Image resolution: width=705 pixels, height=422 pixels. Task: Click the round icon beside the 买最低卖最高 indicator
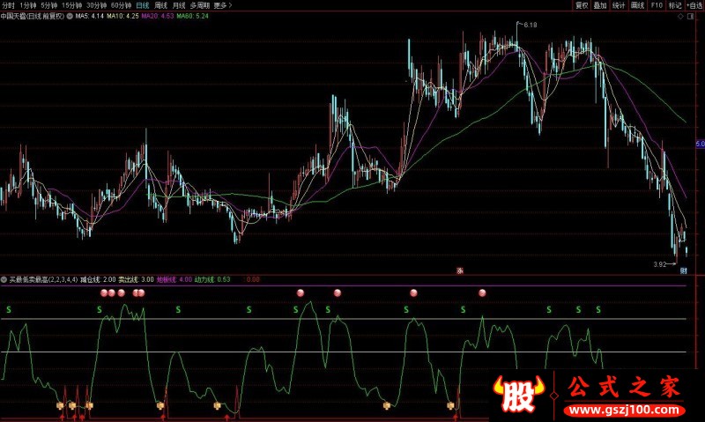pyautogui.click(x=4, y=279)
